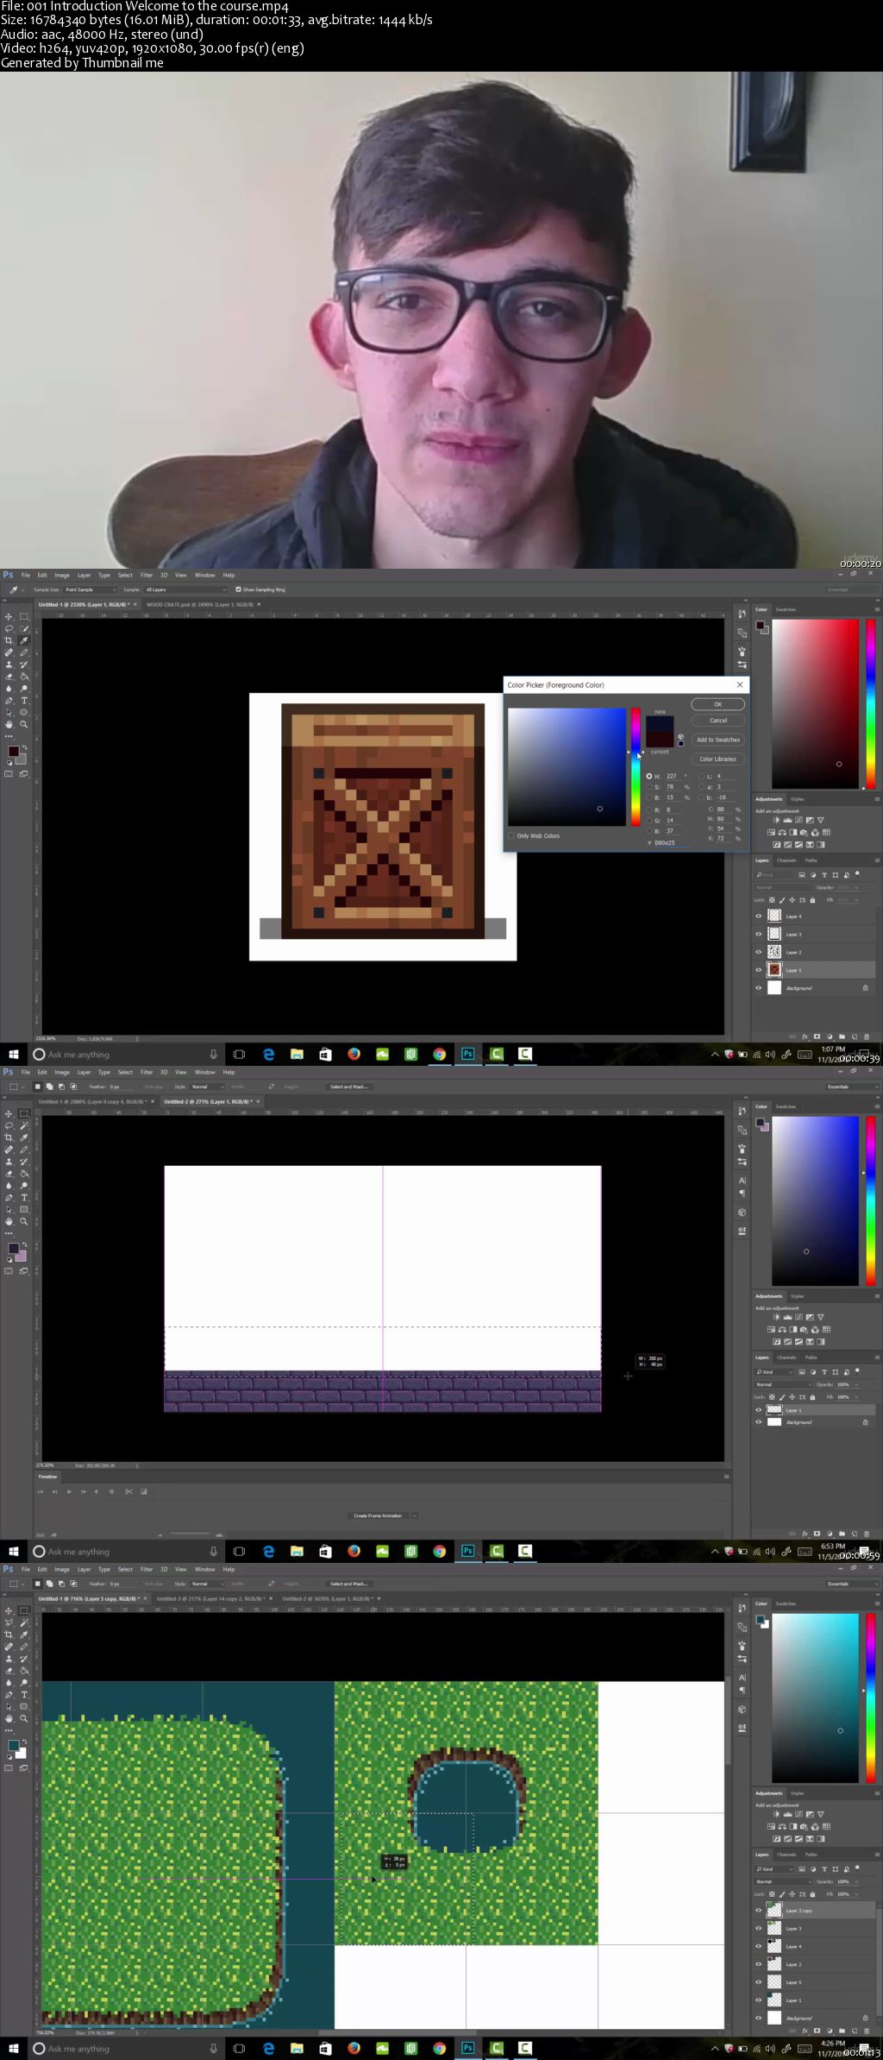
Task: Click scissors split icon in Timeline panel
Action: pyautogui.click(x=129, y=1491)
